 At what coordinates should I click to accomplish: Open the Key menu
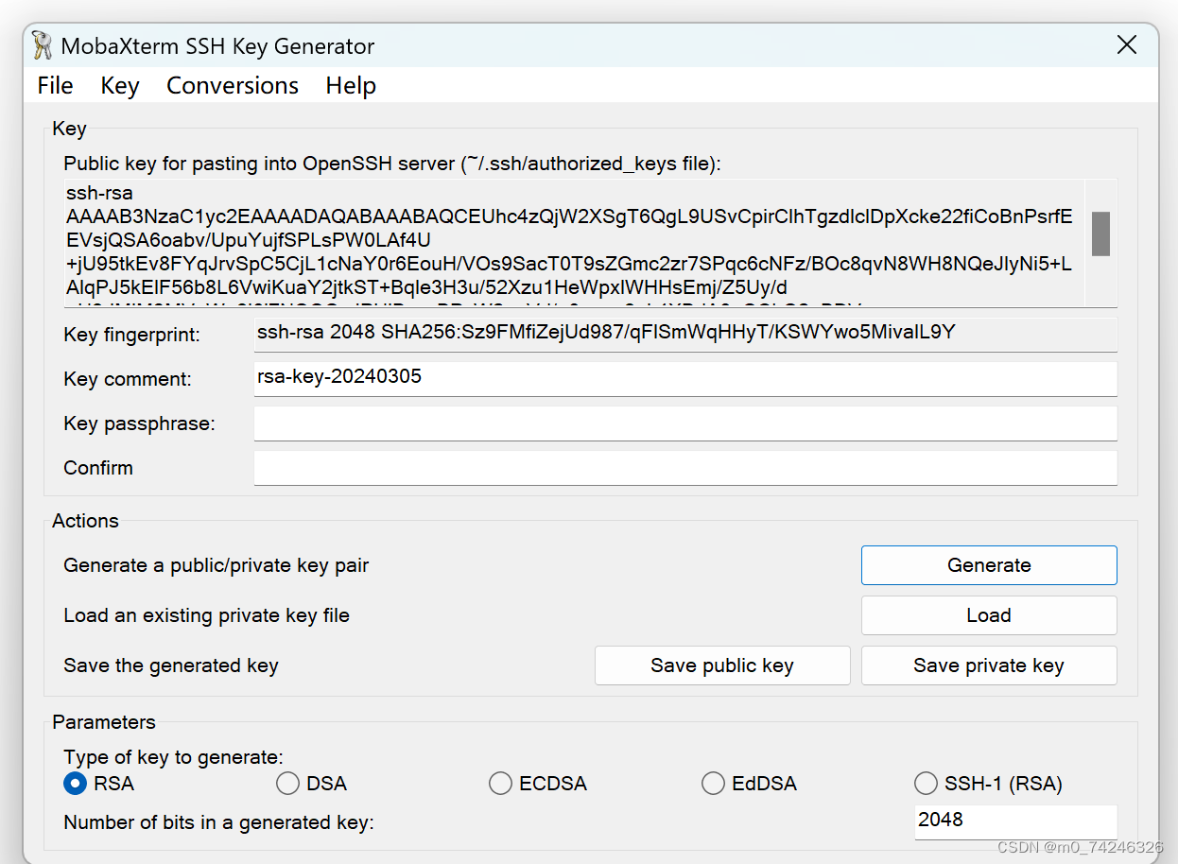coord(119,85)
